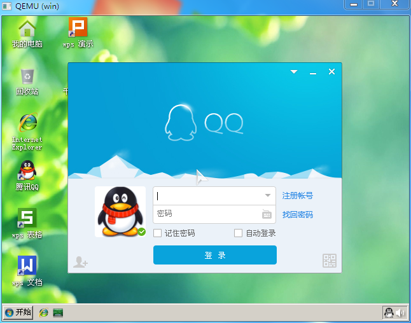
Task: Select the 腾讯QQ desktop shortcut
Action: click(27, 175)
